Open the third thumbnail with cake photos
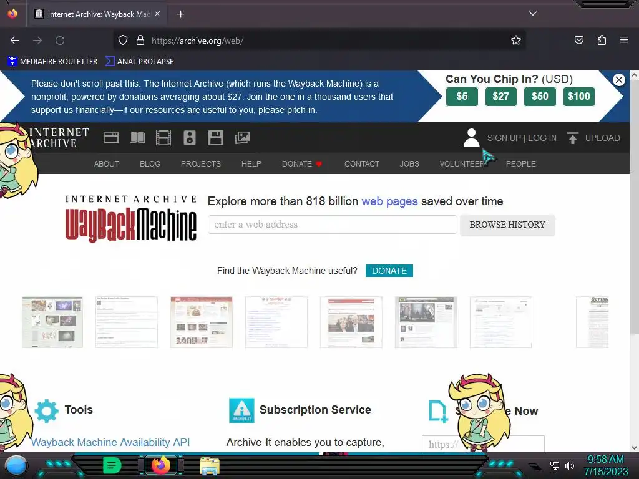This screenshot has width=639, height=479. [x=202, y=322]
